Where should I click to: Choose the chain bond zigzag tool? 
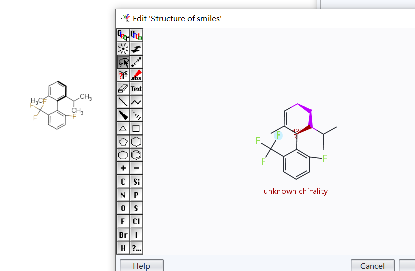coord(136,102)
